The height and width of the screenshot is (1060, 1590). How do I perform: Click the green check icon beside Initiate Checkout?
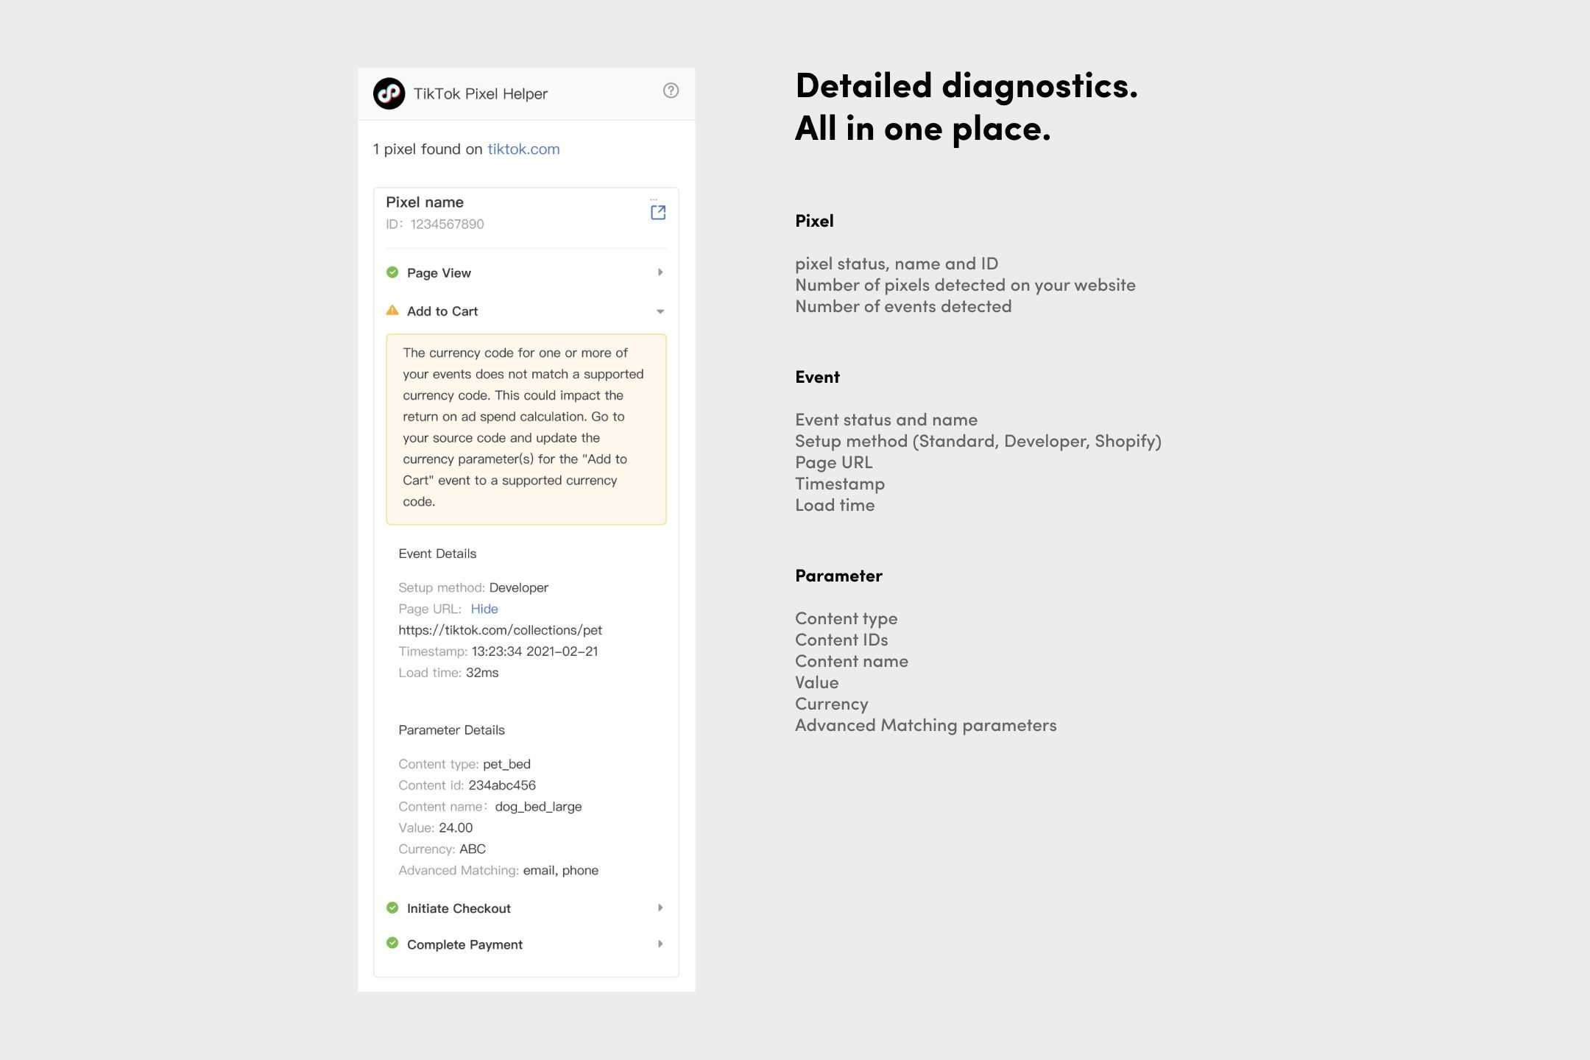[392, 908]
